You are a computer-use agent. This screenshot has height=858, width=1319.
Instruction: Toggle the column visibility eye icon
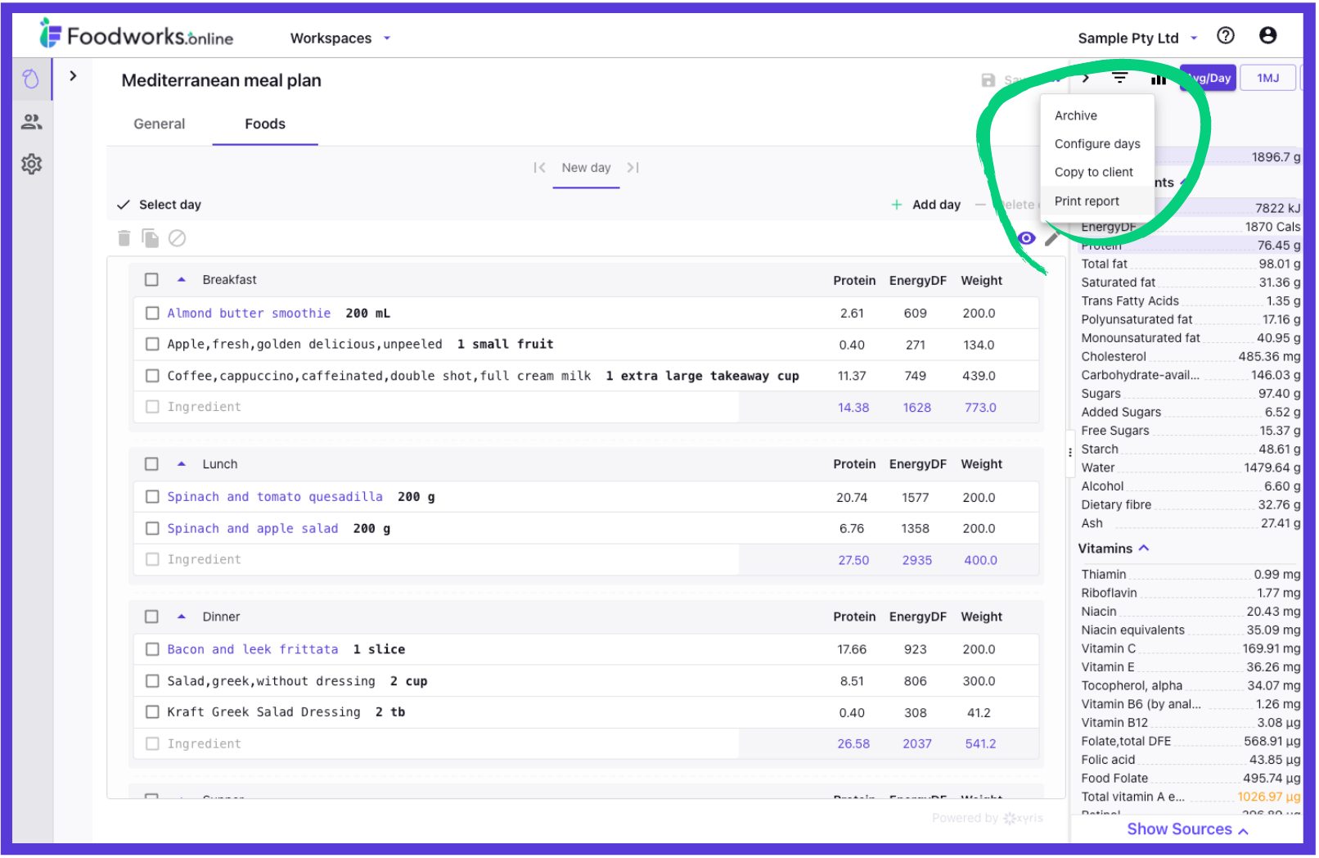[1026, 238]
